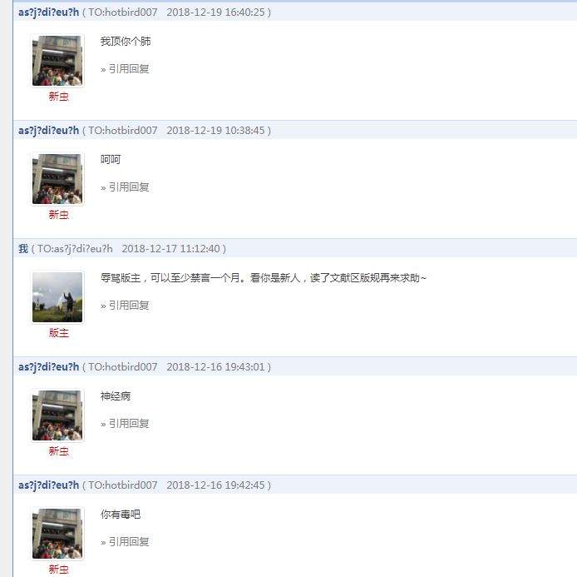The image size is (577, 577).
Task: Click sender name 我 on 2018-12-17 message
Action: coord(23,249)
